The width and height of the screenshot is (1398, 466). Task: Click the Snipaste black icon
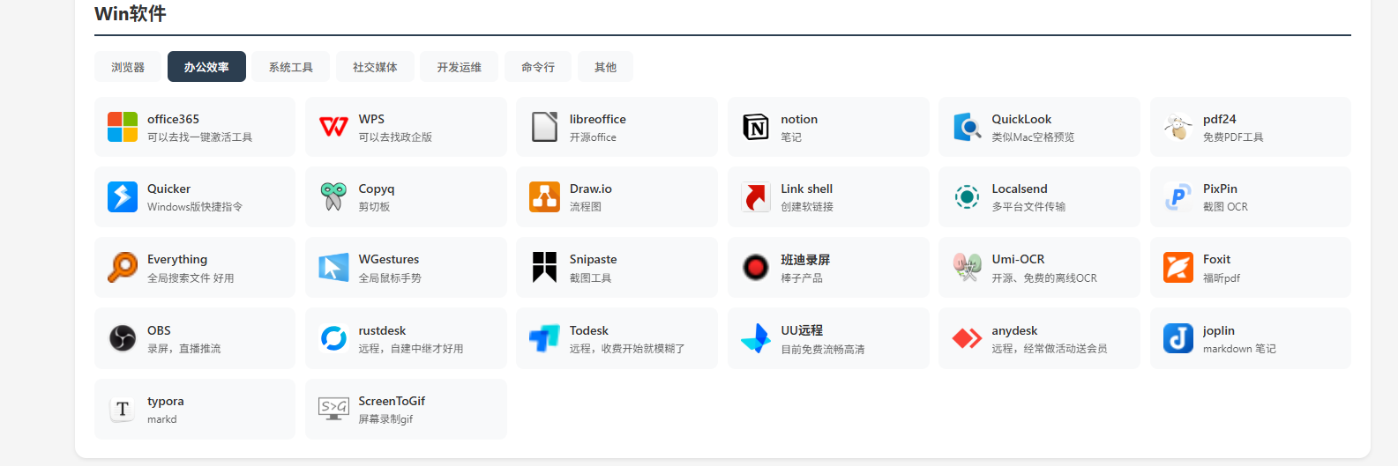(x=544, y=267)
